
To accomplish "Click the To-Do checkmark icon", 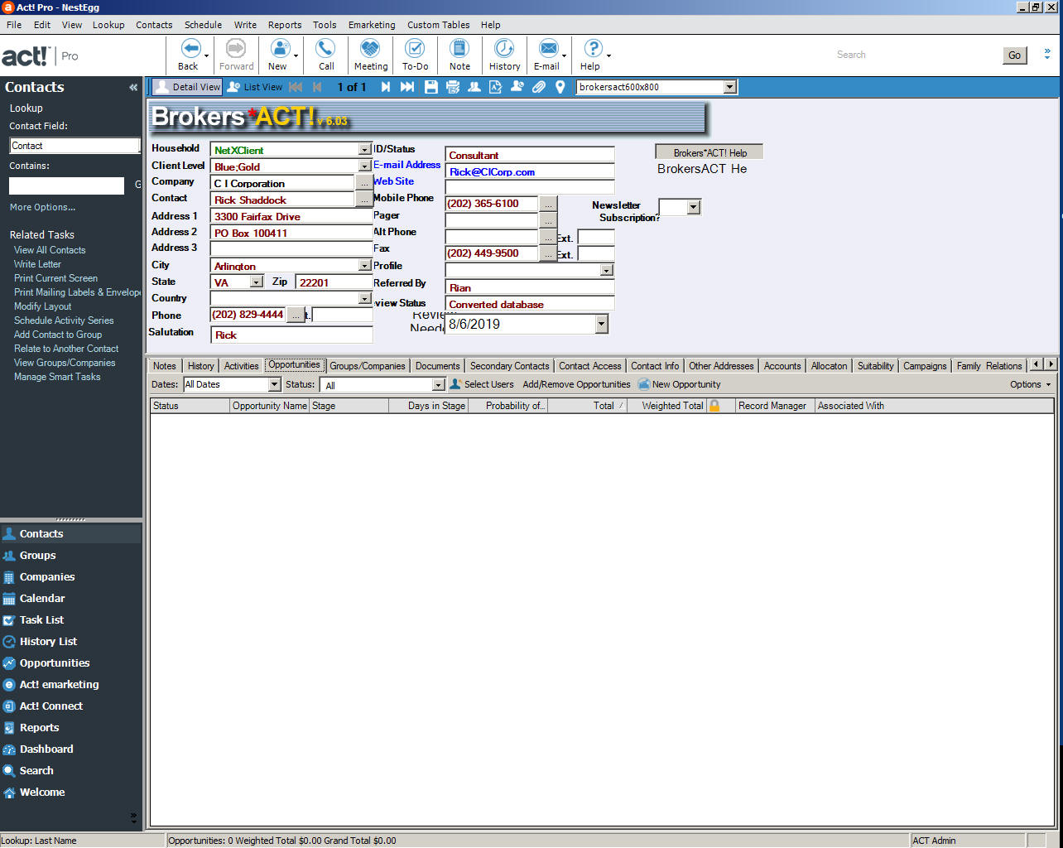I will (x=415, y=48).
